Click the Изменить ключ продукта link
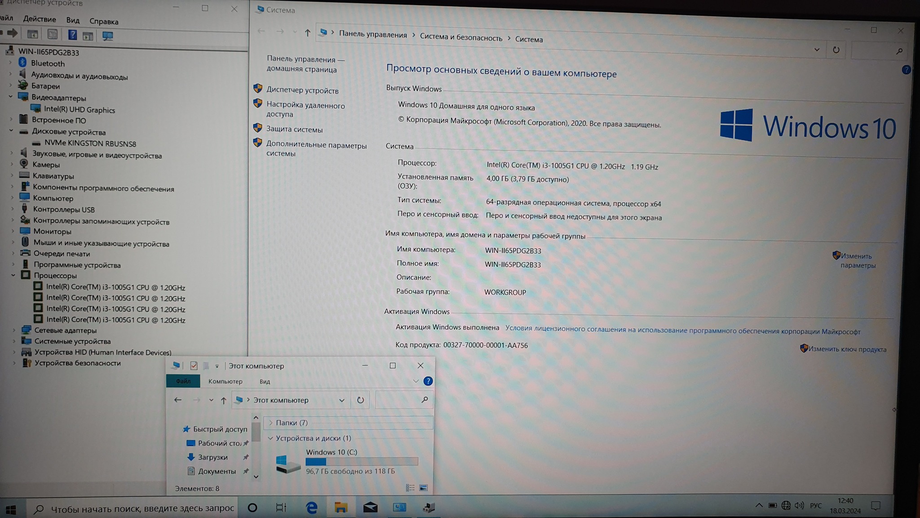The image size is (920, 518). (x=847, y=349)
